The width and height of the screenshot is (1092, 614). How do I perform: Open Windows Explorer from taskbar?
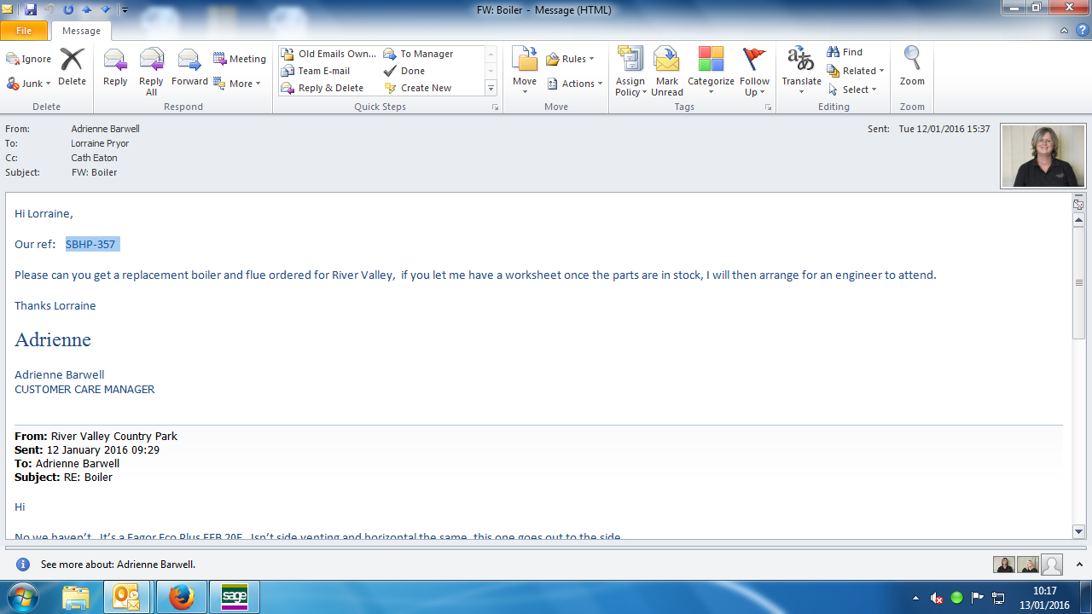pos(76,597)
